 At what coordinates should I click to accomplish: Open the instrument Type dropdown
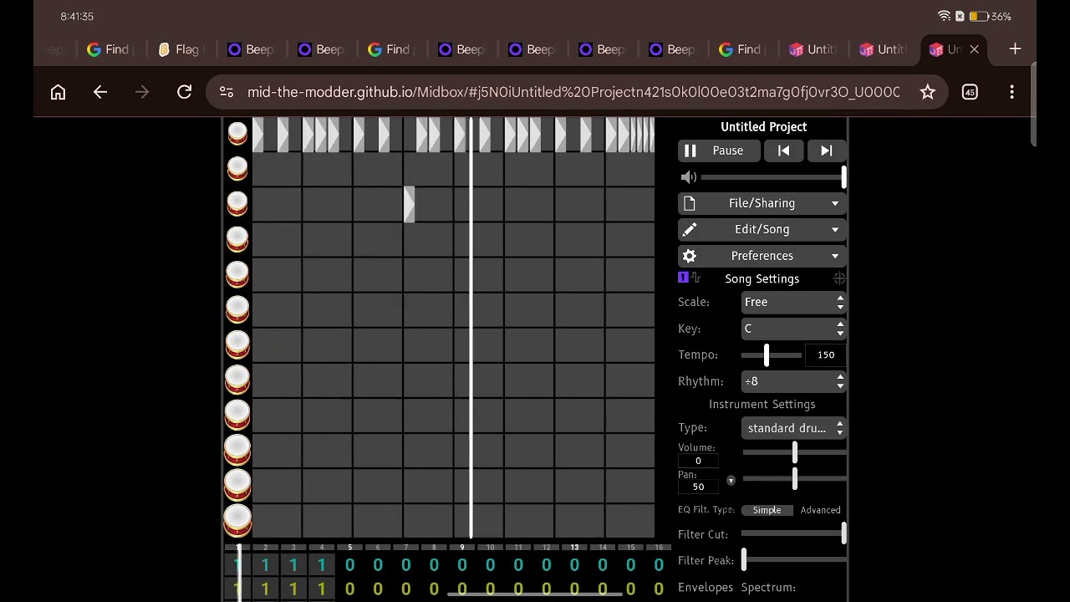(793, 428)
